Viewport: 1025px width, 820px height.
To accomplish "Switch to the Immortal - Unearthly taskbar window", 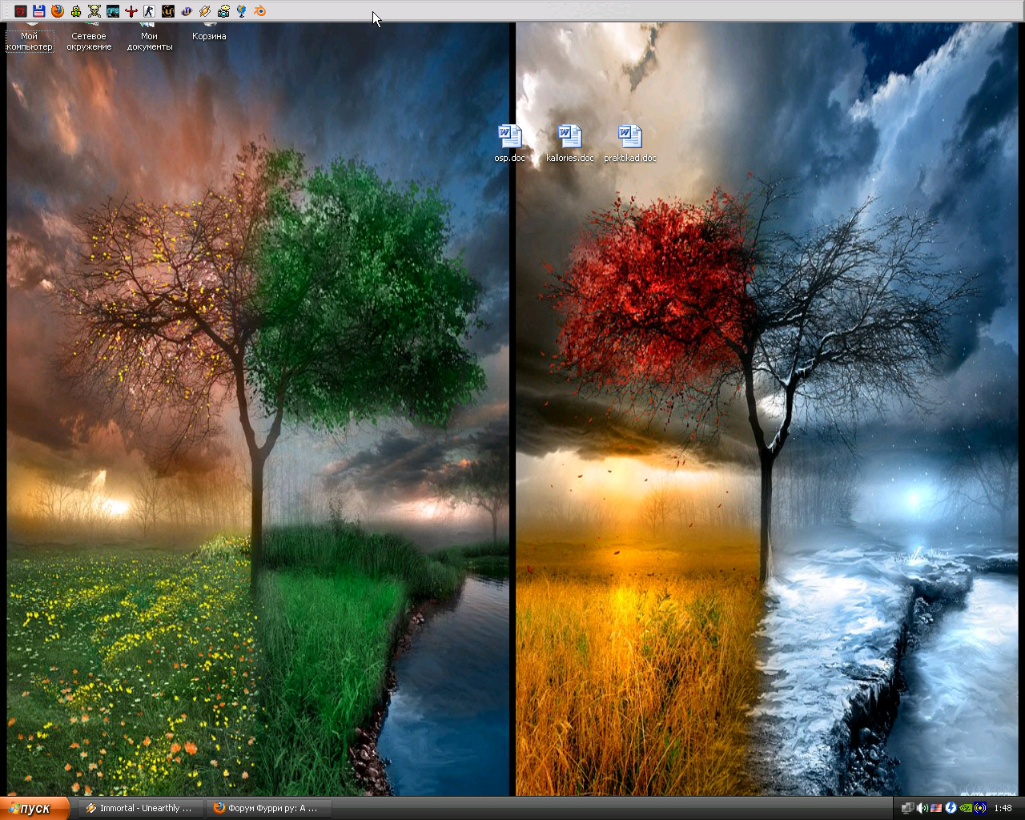I will click(x=139, y=808).
